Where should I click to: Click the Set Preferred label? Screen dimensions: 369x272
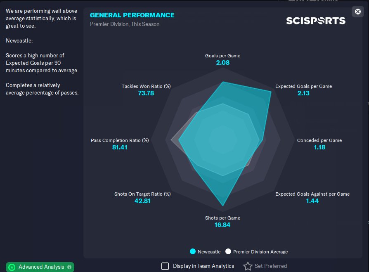pyautogui.click(x=270, y=266)
